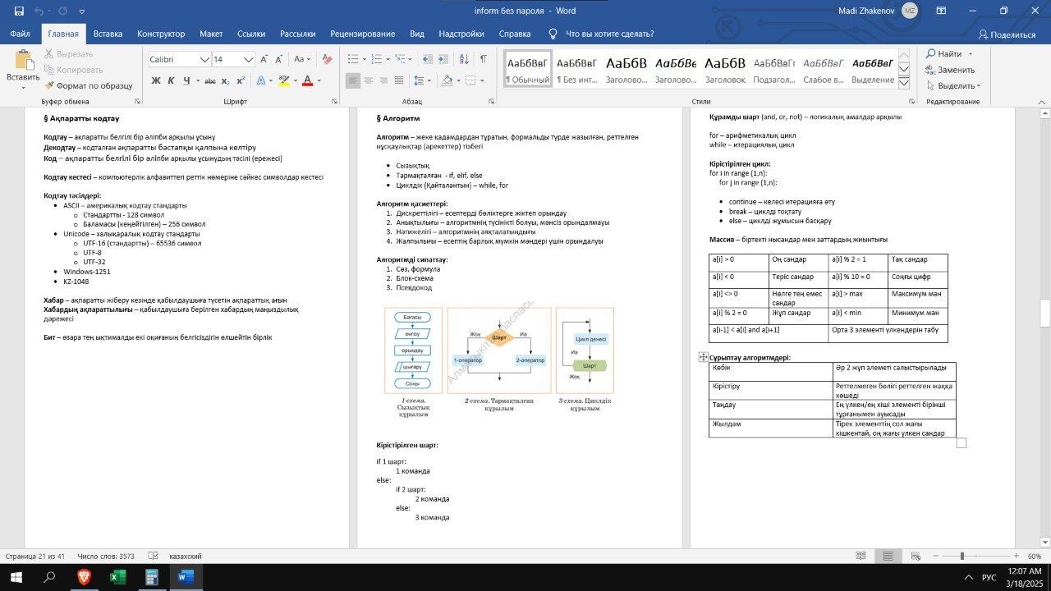
Task: Open the highlight color dropdown arrow
Action: point(294,80)
